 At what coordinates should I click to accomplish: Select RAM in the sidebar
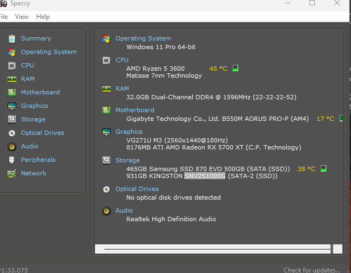(x=28, y=79)
